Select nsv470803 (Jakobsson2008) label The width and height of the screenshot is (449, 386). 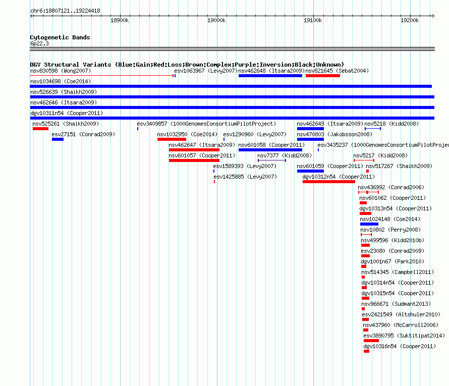(x=334, y=134)
